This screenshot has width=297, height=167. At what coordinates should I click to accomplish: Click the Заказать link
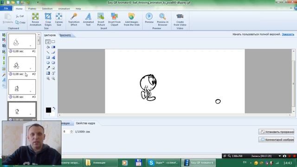(288, 34)
